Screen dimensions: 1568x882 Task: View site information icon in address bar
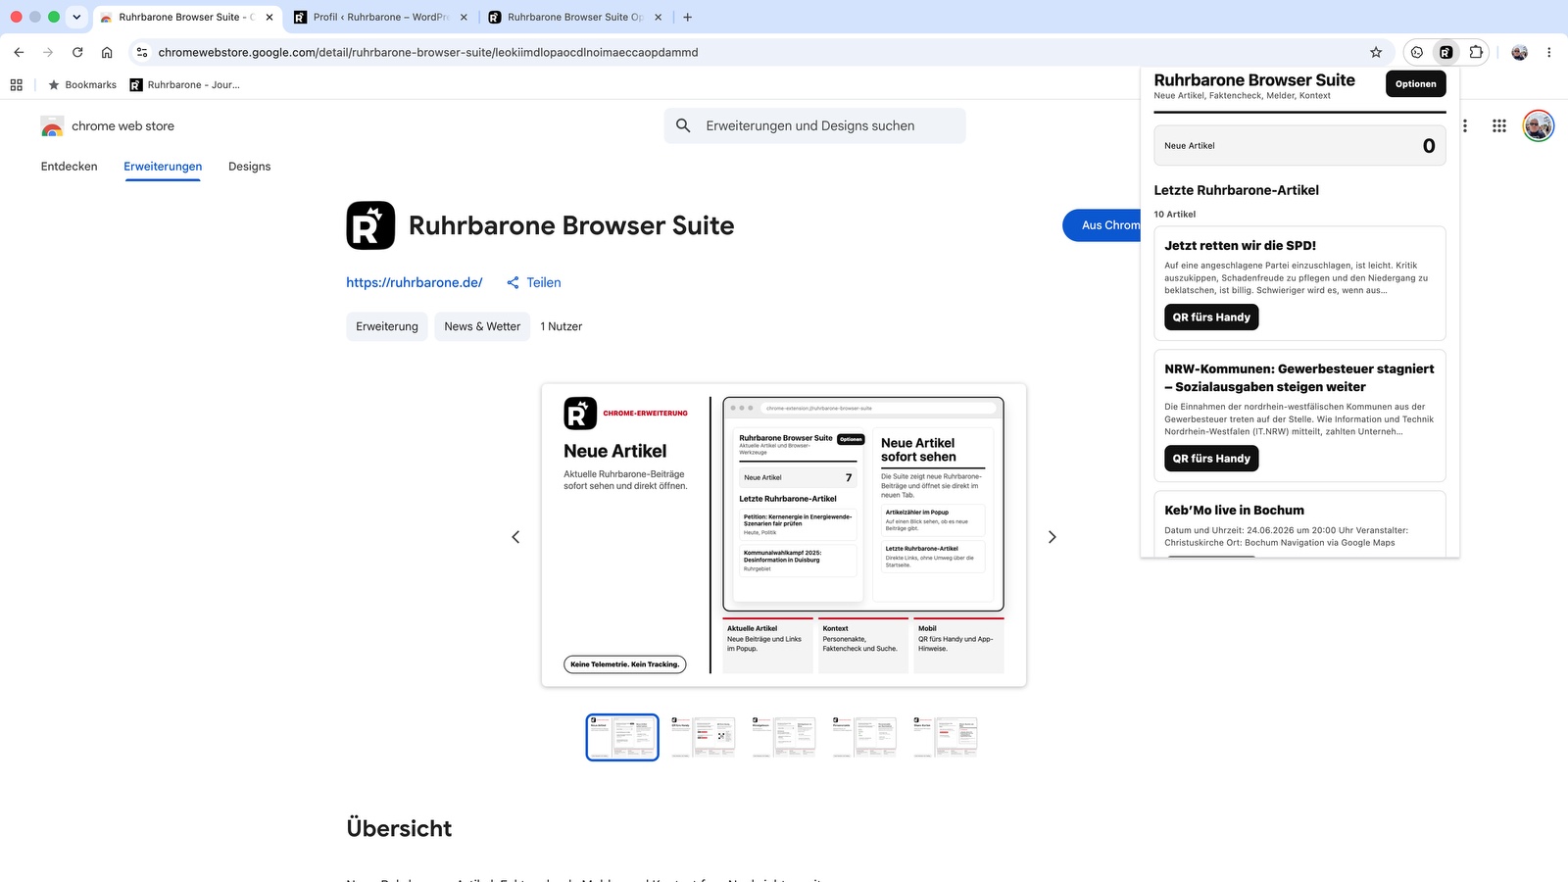tap(142, 52)
